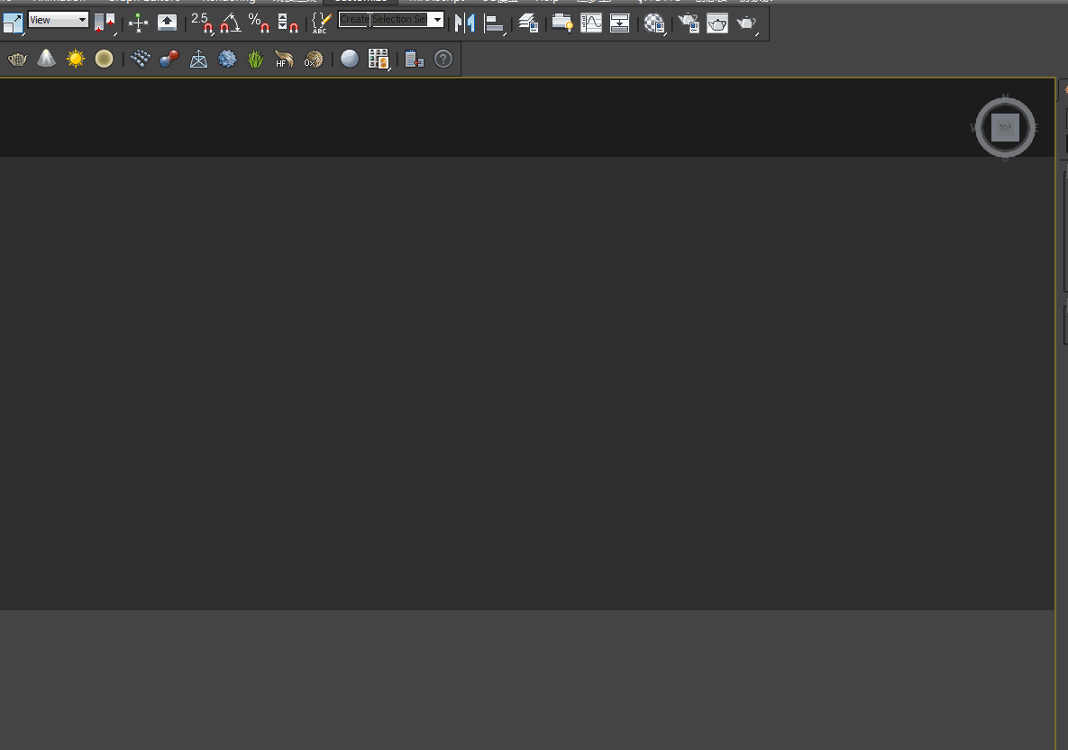Click the Ox furball icon

[314, 59]
